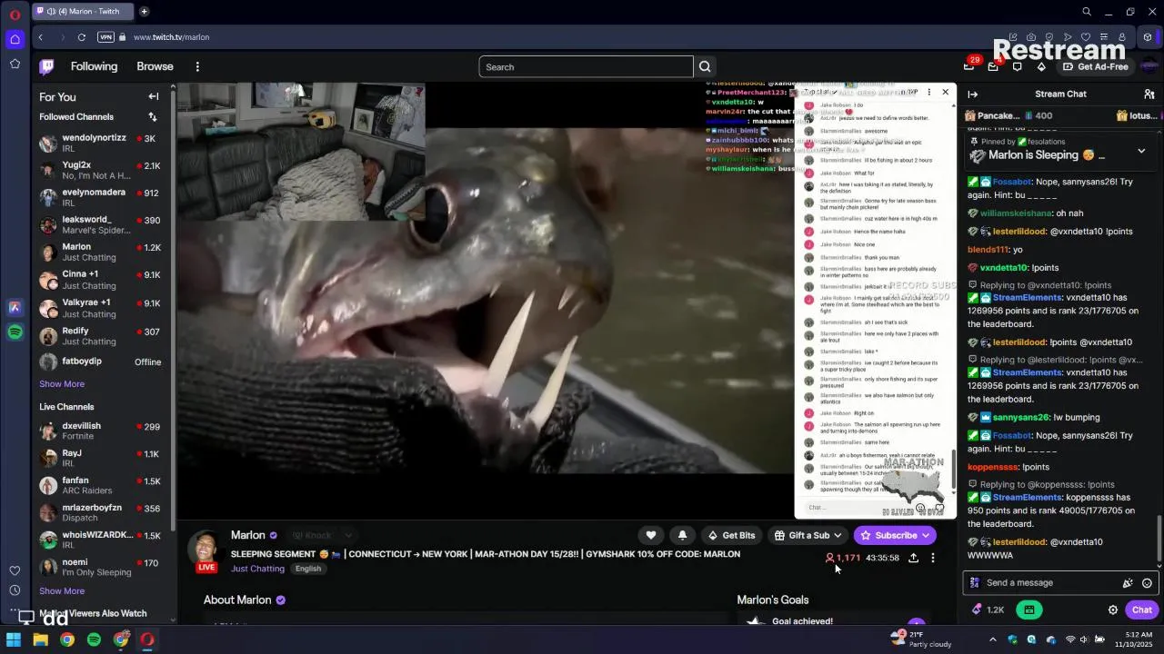Open Windows Start menu
The image size is (1164, 654).
click(14, 639)
